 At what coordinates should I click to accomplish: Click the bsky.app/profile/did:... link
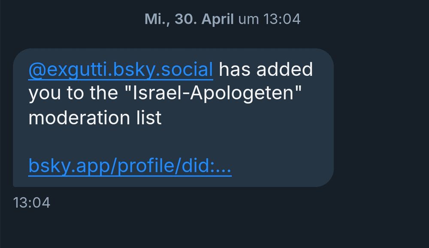[130, 166]
